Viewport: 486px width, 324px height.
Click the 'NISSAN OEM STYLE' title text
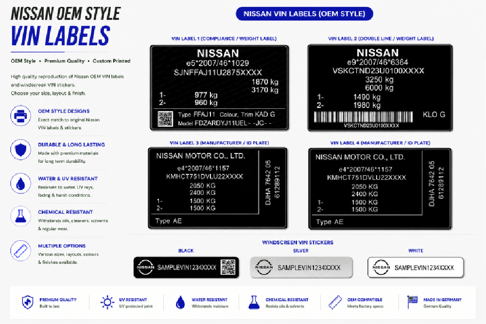[x=66, y=14]
